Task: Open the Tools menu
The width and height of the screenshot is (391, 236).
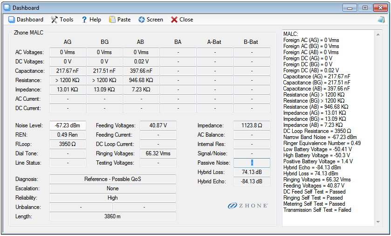Action: point(55,20)
